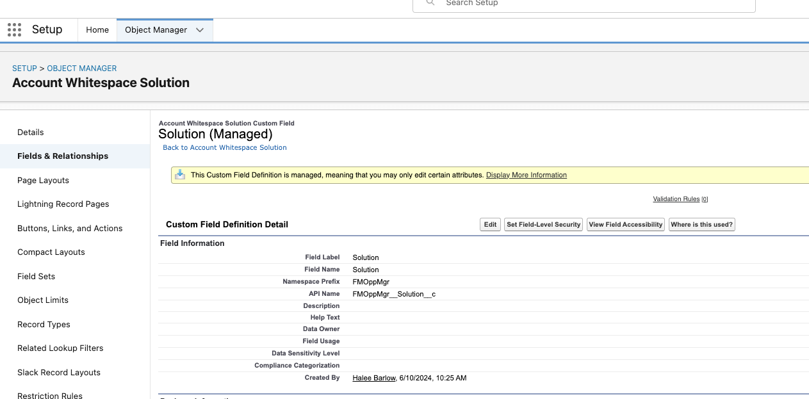This screenshot has height=399, width=809.
Task: Click the Where is this used? button
Action: (701, 225)
